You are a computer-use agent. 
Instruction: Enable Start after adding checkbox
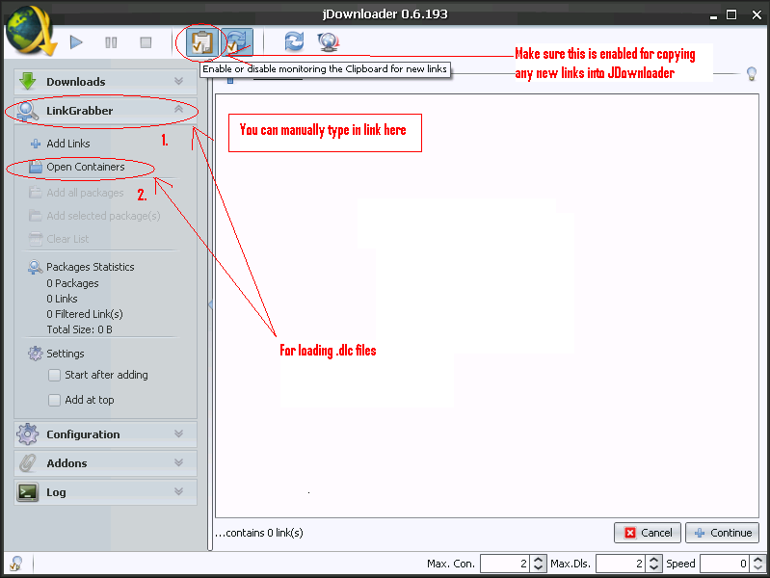[54, 375]
